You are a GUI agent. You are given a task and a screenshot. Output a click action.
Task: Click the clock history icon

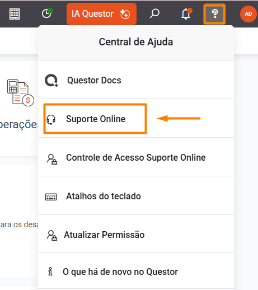[x=47, y=13]
